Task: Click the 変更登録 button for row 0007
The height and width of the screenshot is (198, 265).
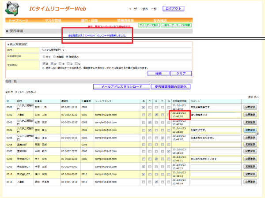Action: pos(250,151)
